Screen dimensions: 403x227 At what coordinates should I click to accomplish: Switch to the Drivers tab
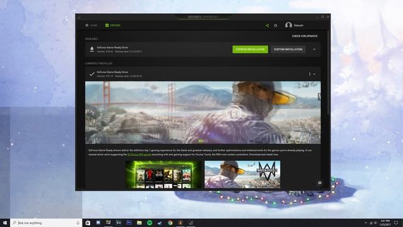tap(113, 25)
